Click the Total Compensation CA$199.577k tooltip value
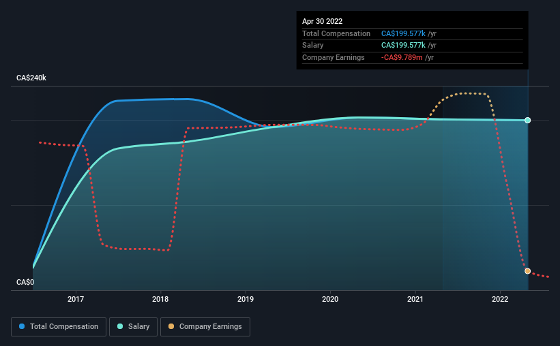 click(403, 33)
